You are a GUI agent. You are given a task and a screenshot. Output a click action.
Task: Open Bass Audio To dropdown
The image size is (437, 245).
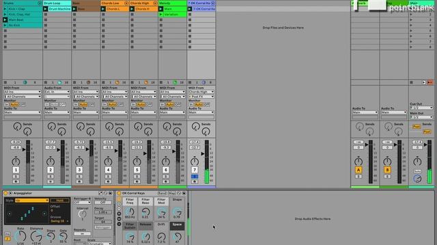[86, 112]
